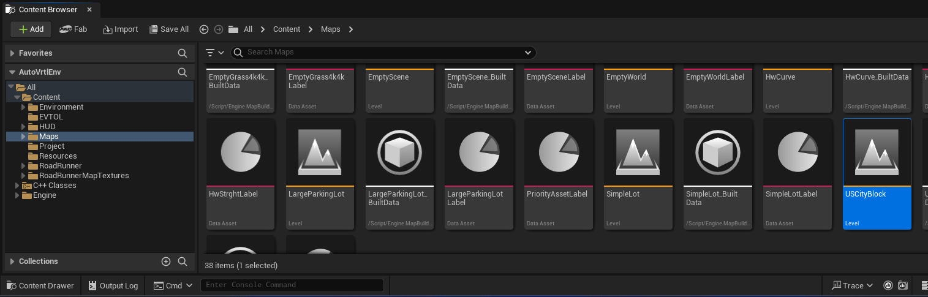
Task: Open the Output Log
Action: (113, 285)
